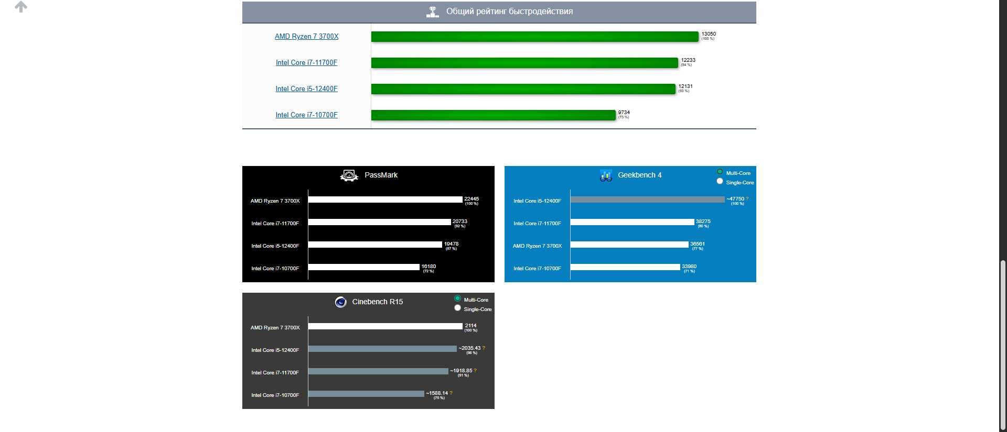Click the Cinebench score 2114
Image resolution: width=1007 pixels, height=432 pixels.
470,326
